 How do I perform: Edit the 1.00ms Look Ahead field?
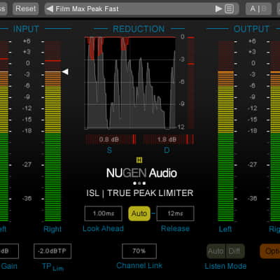tap(104, 213)
